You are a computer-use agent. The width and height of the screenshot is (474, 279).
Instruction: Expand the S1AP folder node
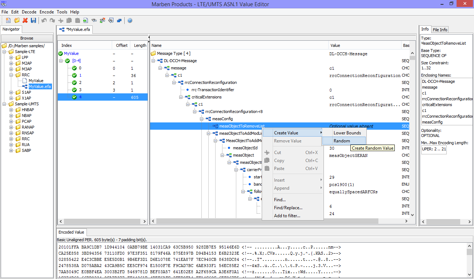(11, 92)
